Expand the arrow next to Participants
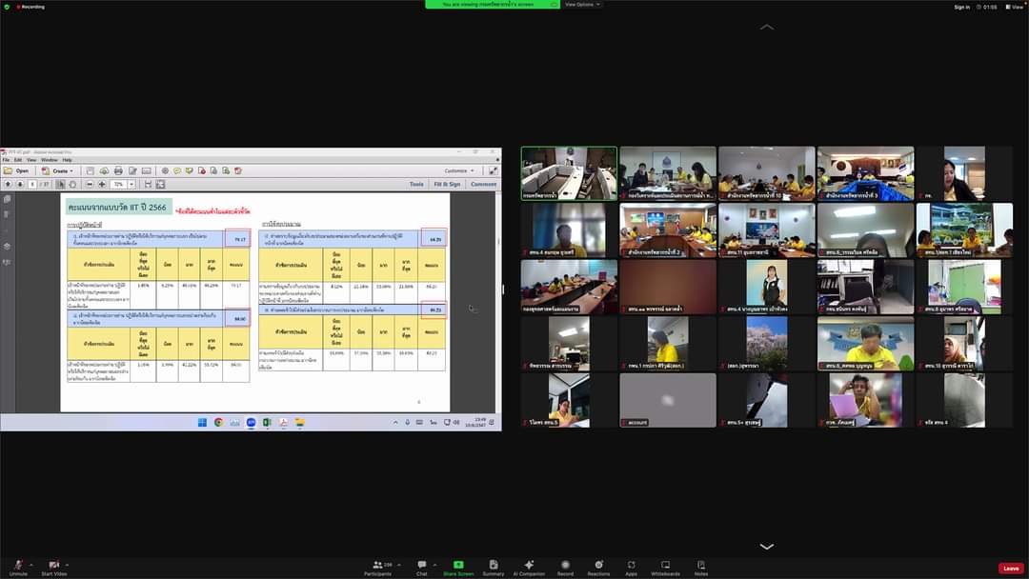This screenshot has width=1029, height=579. [x=399, y=565]
